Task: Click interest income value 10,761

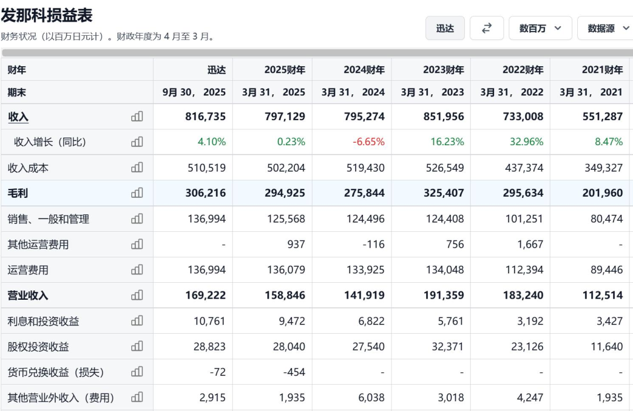Action: (x=209, y=321)
